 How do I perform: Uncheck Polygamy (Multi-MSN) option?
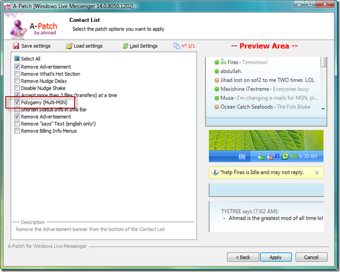click(17, 102)
